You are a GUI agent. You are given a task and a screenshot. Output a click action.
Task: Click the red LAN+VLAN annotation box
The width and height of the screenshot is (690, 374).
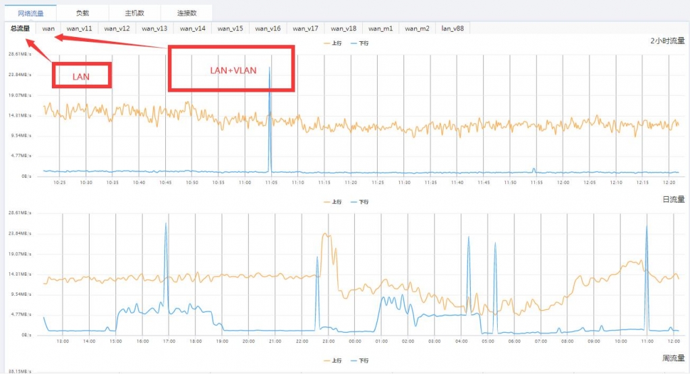click(231, 69)
